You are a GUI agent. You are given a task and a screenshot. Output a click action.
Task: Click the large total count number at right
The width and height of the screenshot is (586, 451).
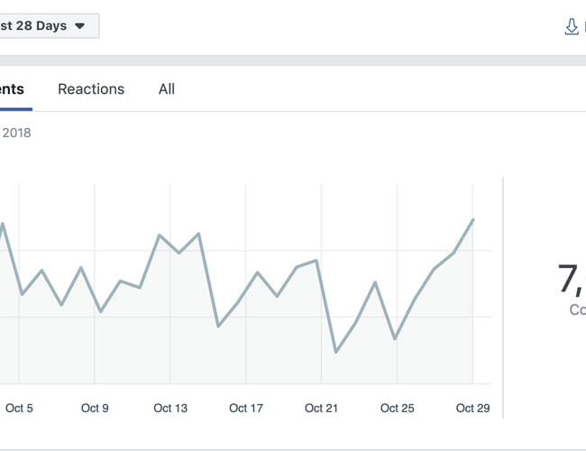tap(572, 279)
